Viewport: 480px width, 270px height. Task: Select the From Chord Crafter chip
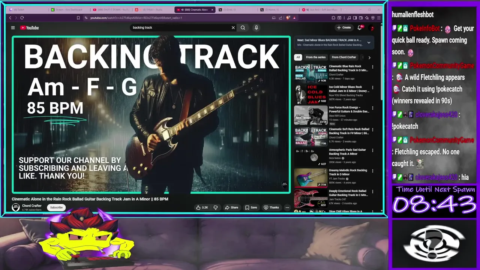tap(344, 57)
